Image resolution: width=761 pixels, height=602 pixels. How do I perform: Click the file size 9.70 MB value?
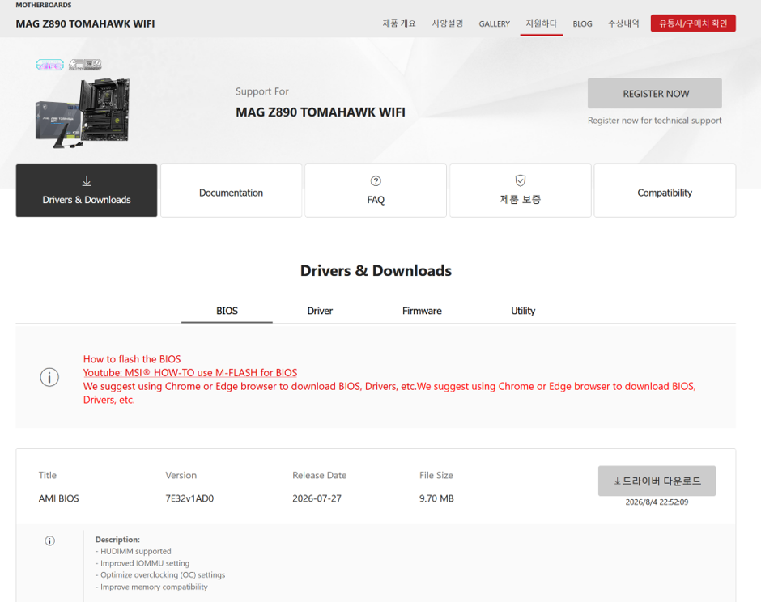[x=436, y=498]
